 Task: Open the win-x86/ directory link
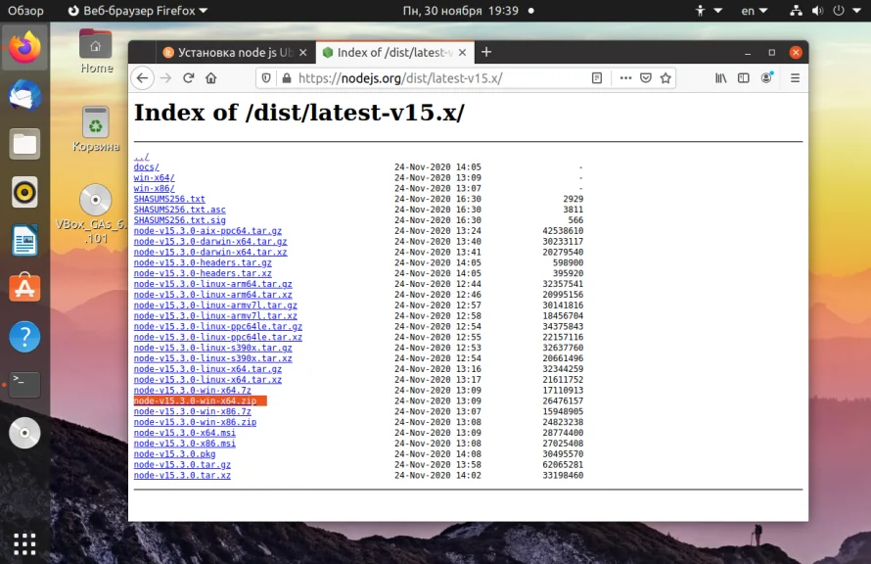coord(154,188)
